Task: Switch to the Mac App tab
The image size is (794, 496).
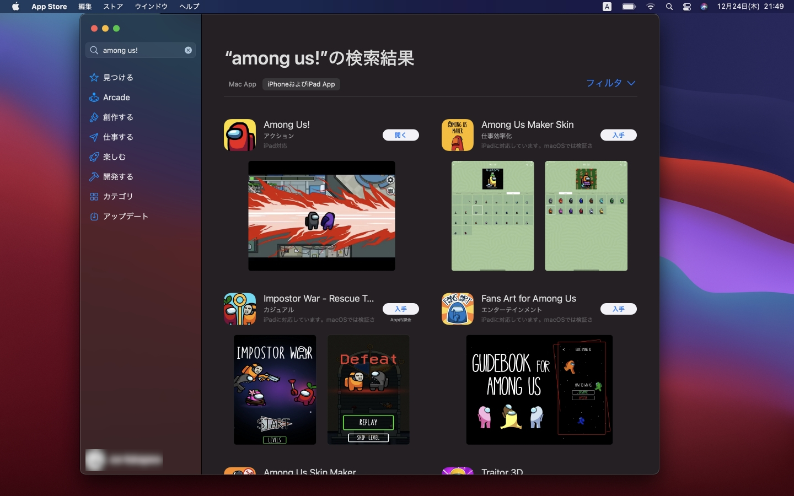Action: pos(243,84)
